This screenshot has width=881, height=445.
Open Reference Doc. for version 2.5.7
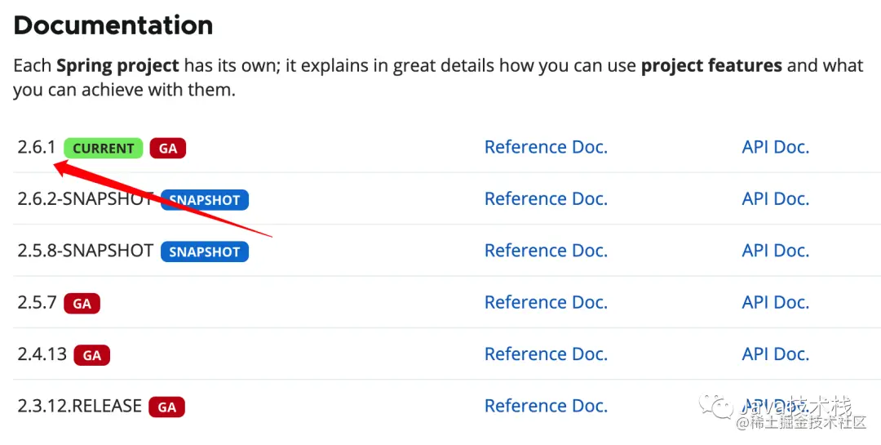(x=546, y=303)
